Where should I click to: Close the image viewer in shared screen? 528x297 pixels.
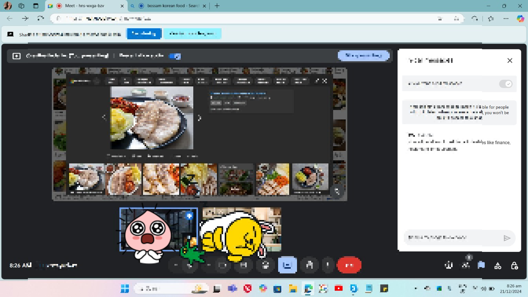pos(324,81)
